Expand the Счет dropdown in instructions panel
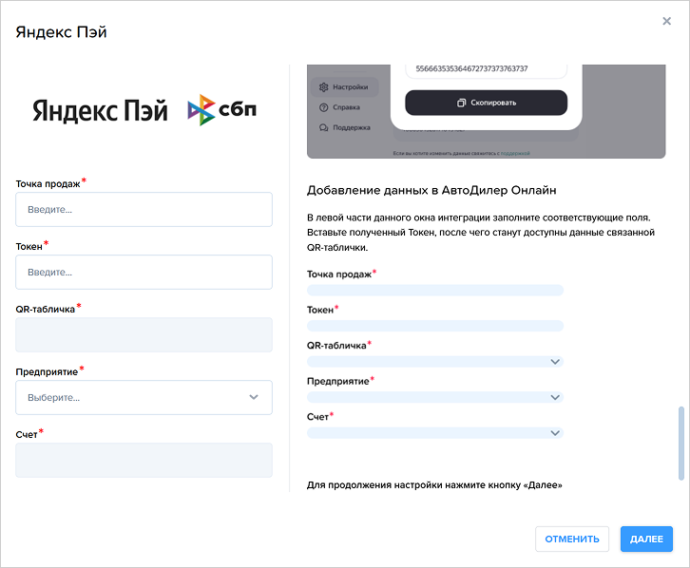This screenshot has height=568, width=690. (x=554, y=433)
